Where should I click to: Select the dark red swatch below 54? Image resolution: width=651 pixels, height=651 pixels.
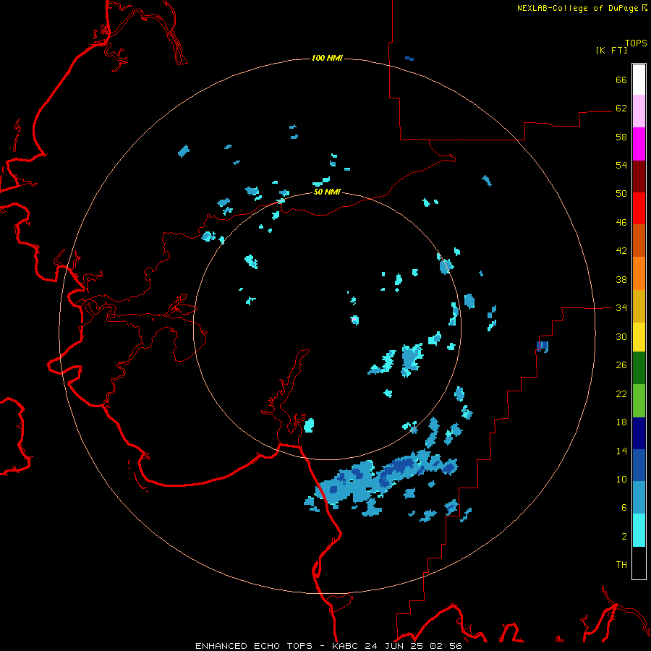pos(639,176)
